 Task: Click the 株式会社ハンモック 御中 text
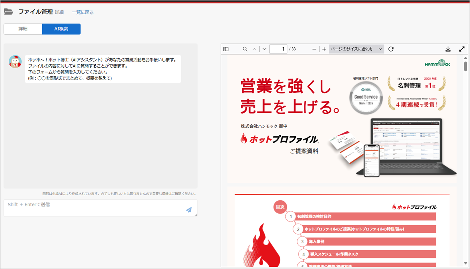264,126
